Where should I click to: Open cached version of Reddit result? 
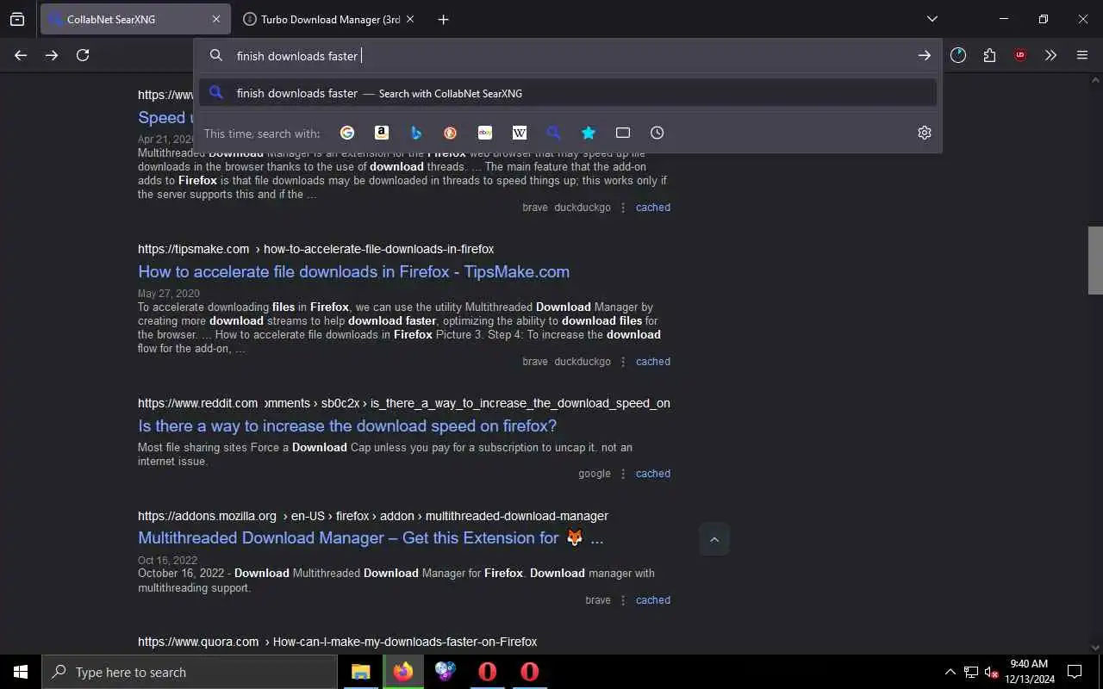[x=652, y=474]
